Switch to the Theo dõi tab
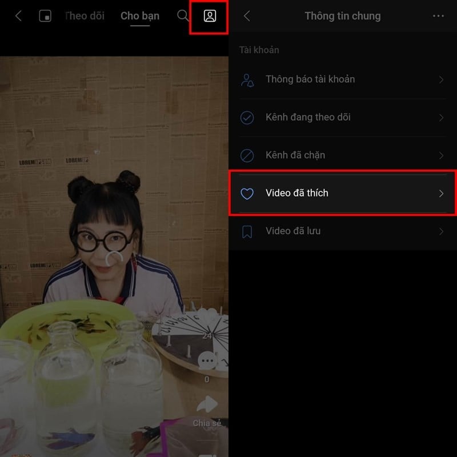Image resolution: width=457 pixels, height=457 pixels. pyautogui.click(x=85, y=16)
